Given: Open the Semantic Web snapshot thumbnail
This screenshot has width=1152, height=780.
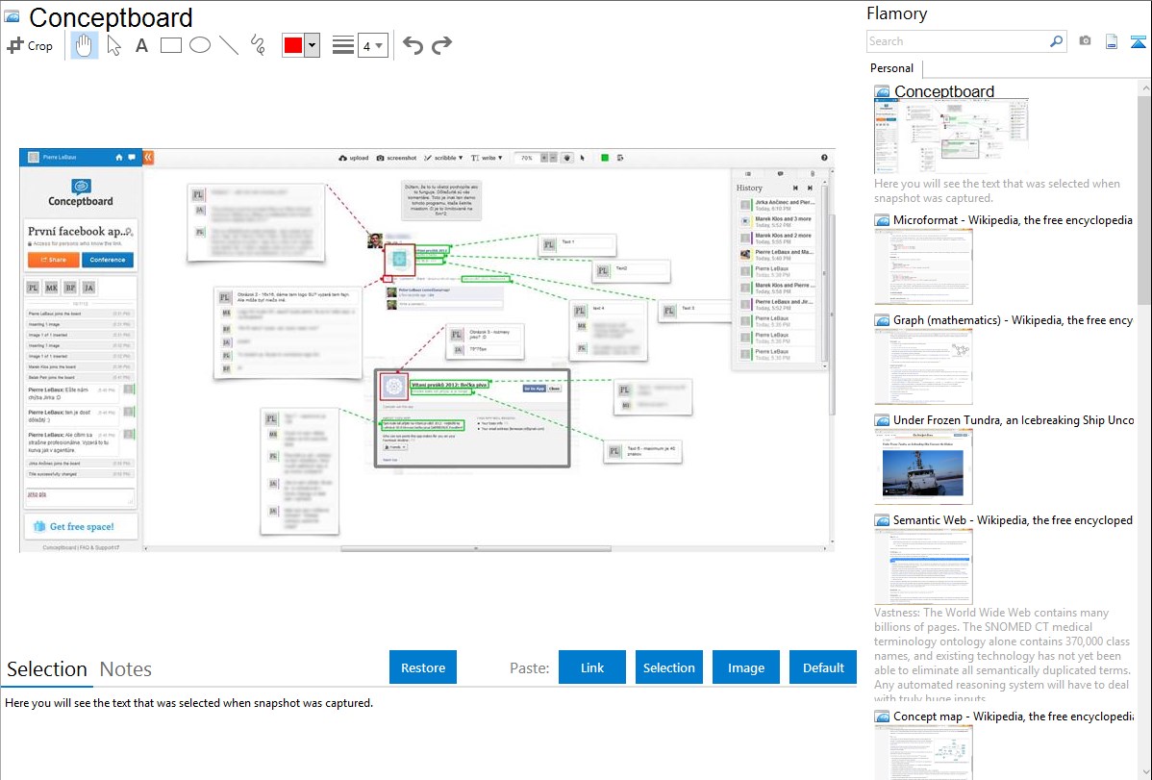Looking at the screenshot, I should (x=923, y=566).
